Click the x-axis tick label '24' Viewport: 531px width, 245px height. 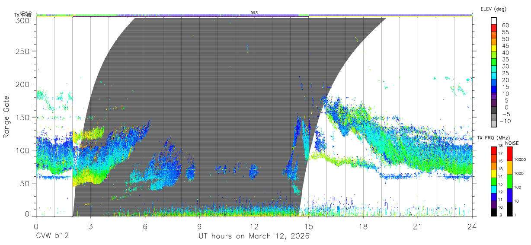pos(472,226)
